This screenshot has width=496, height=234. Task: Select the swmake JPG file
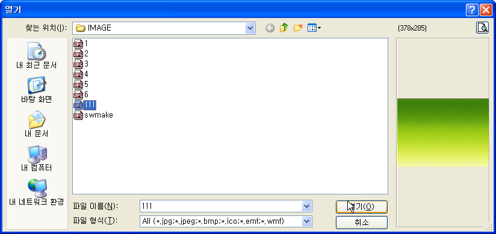coord(93,115)
